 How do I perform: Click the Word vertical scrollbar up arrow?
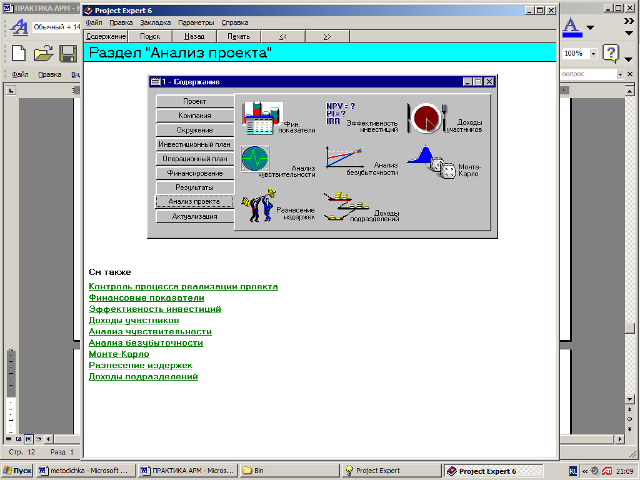[x=629, y=90]
